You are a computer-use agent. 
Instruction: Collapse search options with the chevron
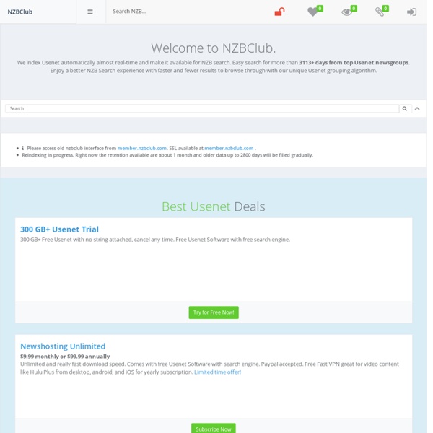(x=417, y=108)
